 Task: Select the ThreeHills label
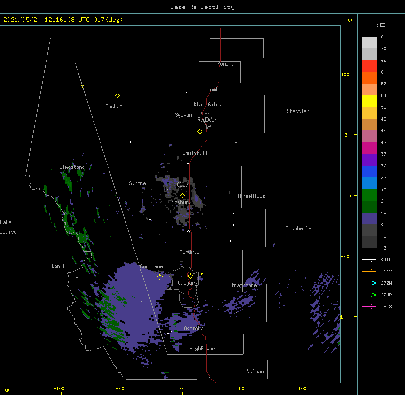coord(251,196)
